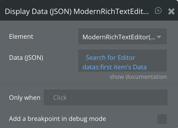Click the "ModernRichTextEditor(..." text in Element dropdown
This screenshot has width=178, height=128.
119,37
